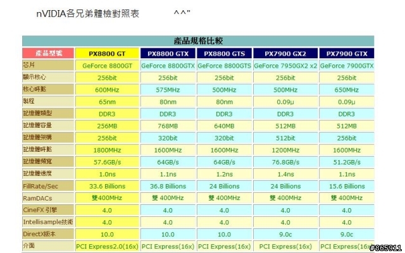Click the 65nm process cell
Screen dimensions: 405x253
107,102
